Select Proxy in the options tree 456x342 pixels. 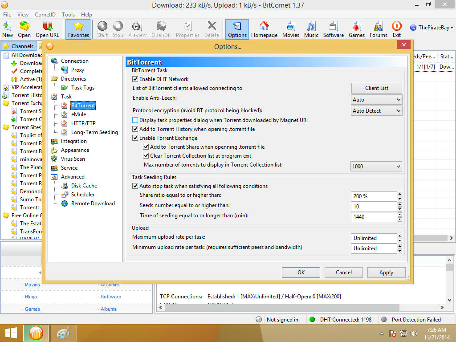(77, 70)
